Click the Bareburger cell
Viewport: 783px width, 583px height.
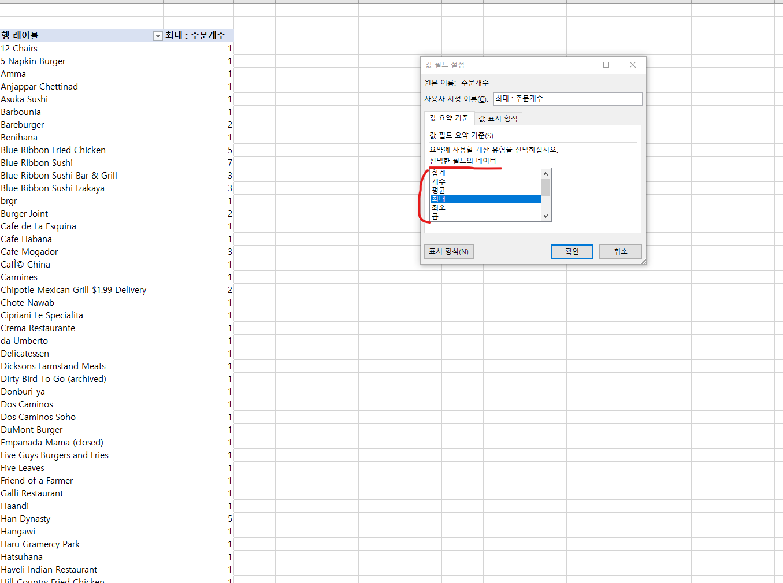[x=81, y=125]
